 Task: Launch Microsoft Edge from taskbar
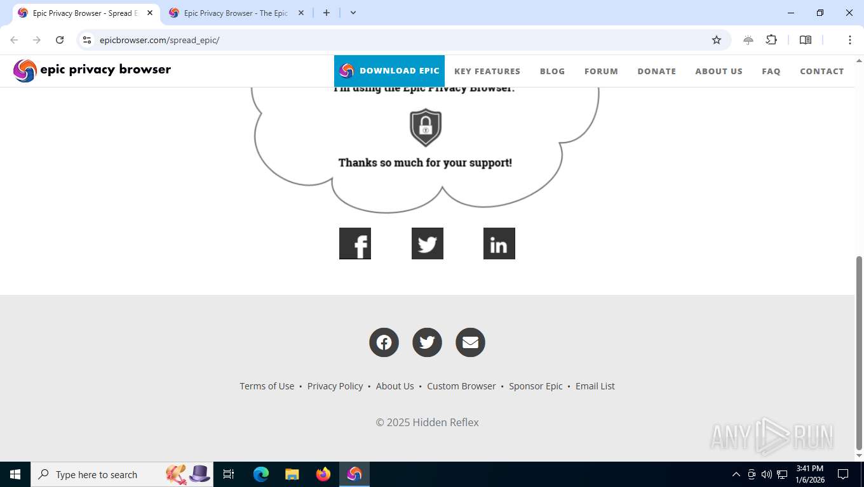(x=261, y=474)
